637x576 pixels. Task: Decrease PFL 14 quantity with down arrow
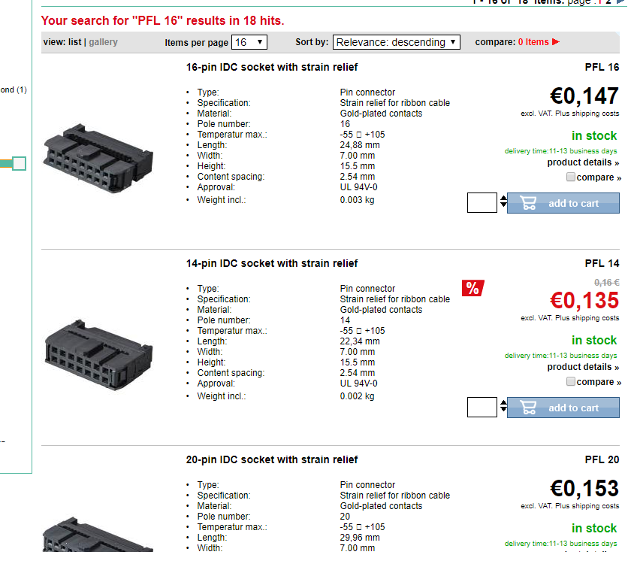[503, 412]
